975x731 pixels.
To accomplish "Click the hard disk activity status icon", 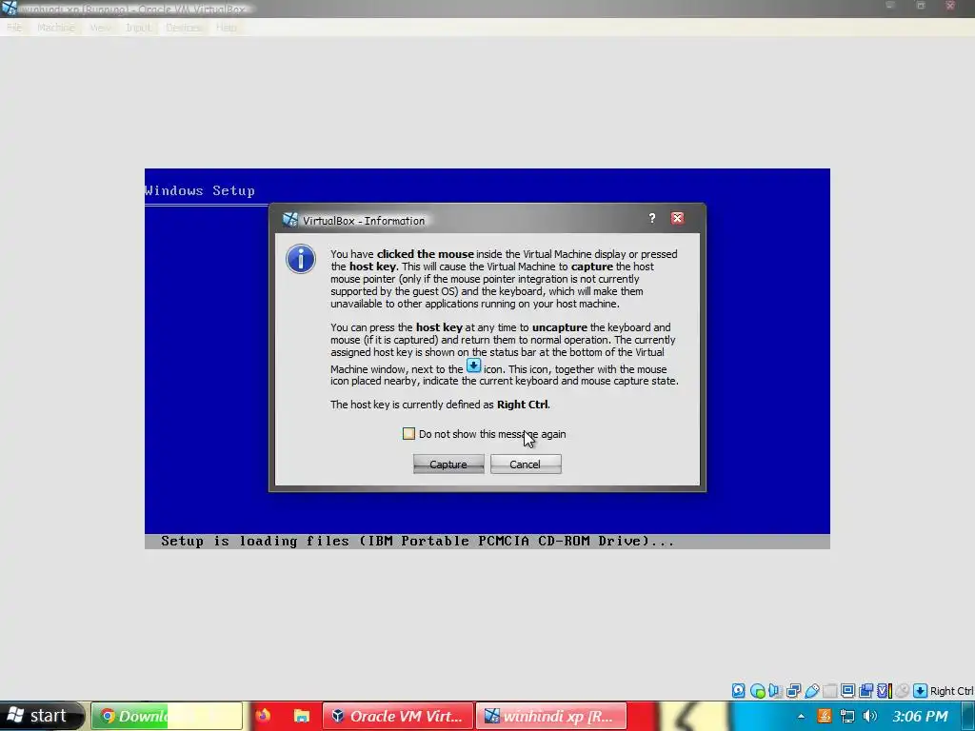I will (738, 691).
